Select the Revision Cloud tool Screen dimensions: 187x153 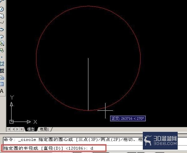click(2, 16)
